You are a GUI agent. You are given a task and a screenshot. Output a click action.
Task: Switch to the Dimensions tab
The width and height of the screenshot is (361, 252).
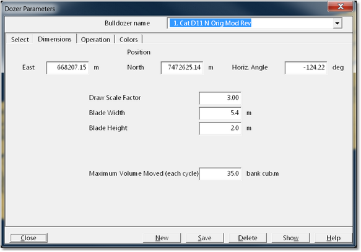coord(54,39)
